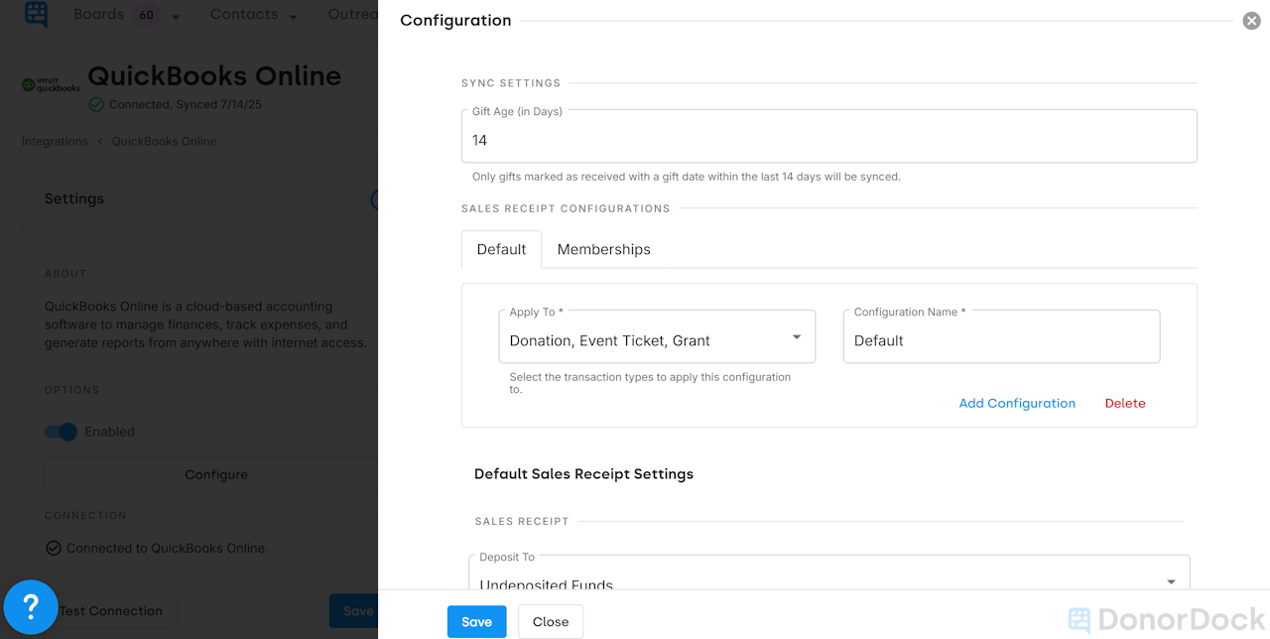This screenshot has width=1270, height=639.
Task: Open the Contacts dropdown
Action: (x=254, y=15)
